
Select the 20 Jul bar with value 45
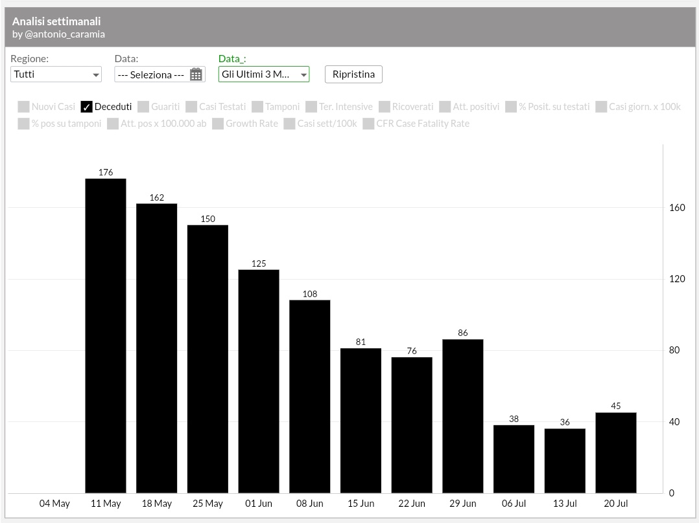tap(615, 453)
